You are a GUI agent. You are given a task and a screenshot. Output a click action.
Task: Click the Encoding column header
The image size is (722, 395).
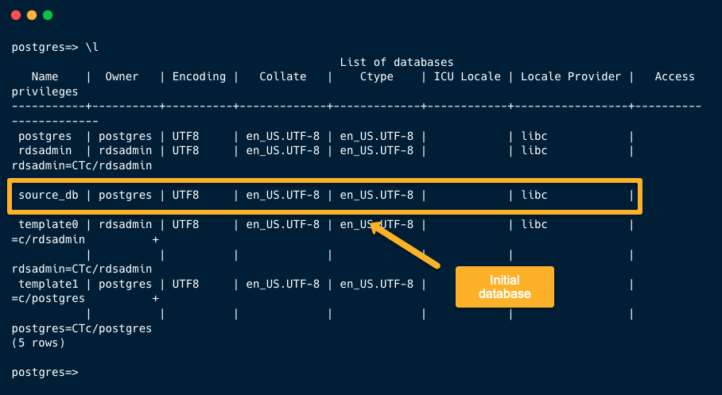pyautogui.click(x=199, y=76)
